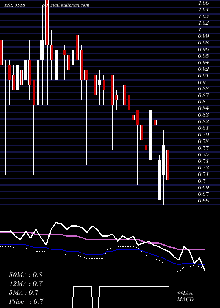The width and height of the screenshot is (220, 308).
Task: Click the 0.98 price axis label
Action: (203, 43)
